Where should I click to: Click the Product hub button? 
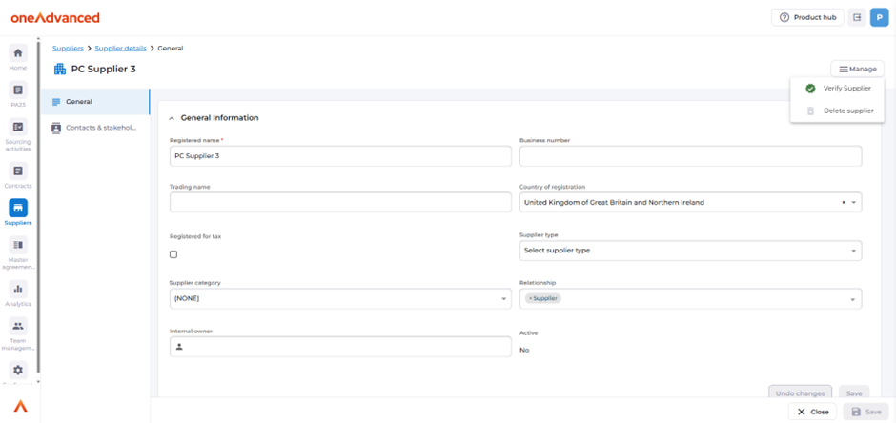click(x=806, y=17)
